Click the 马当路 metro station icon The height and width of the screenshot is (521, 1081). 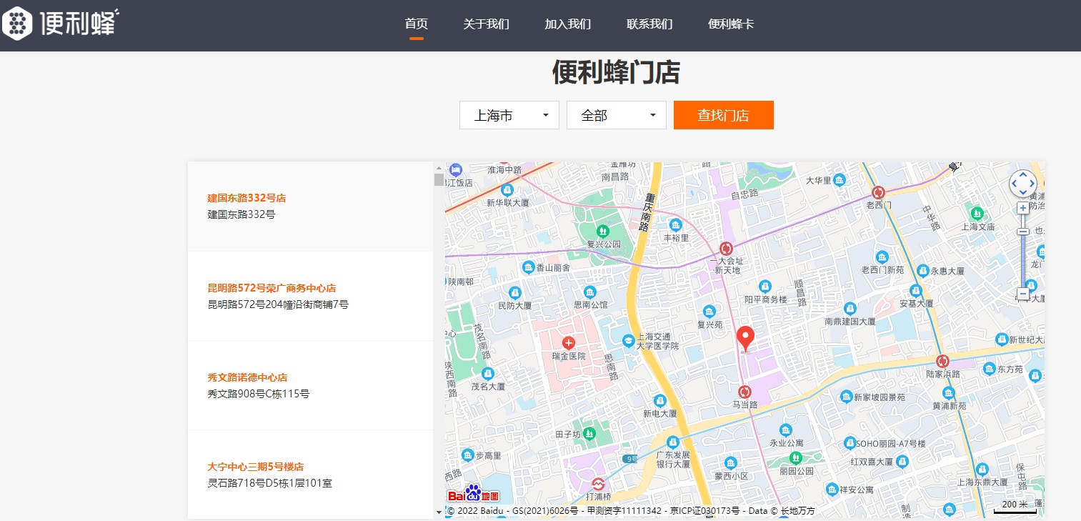[x=744, y=391]
